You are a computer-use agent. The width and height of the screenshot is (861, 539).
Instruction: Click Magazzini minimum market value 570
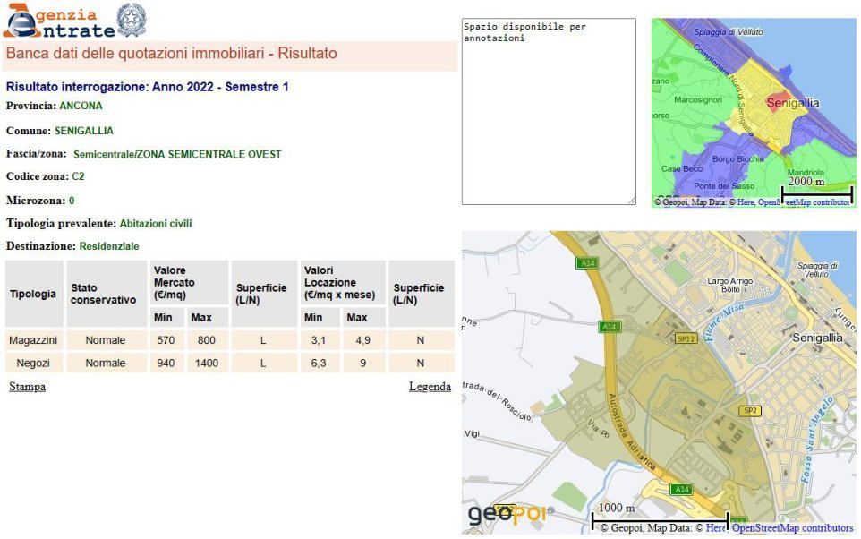(166, 340)
